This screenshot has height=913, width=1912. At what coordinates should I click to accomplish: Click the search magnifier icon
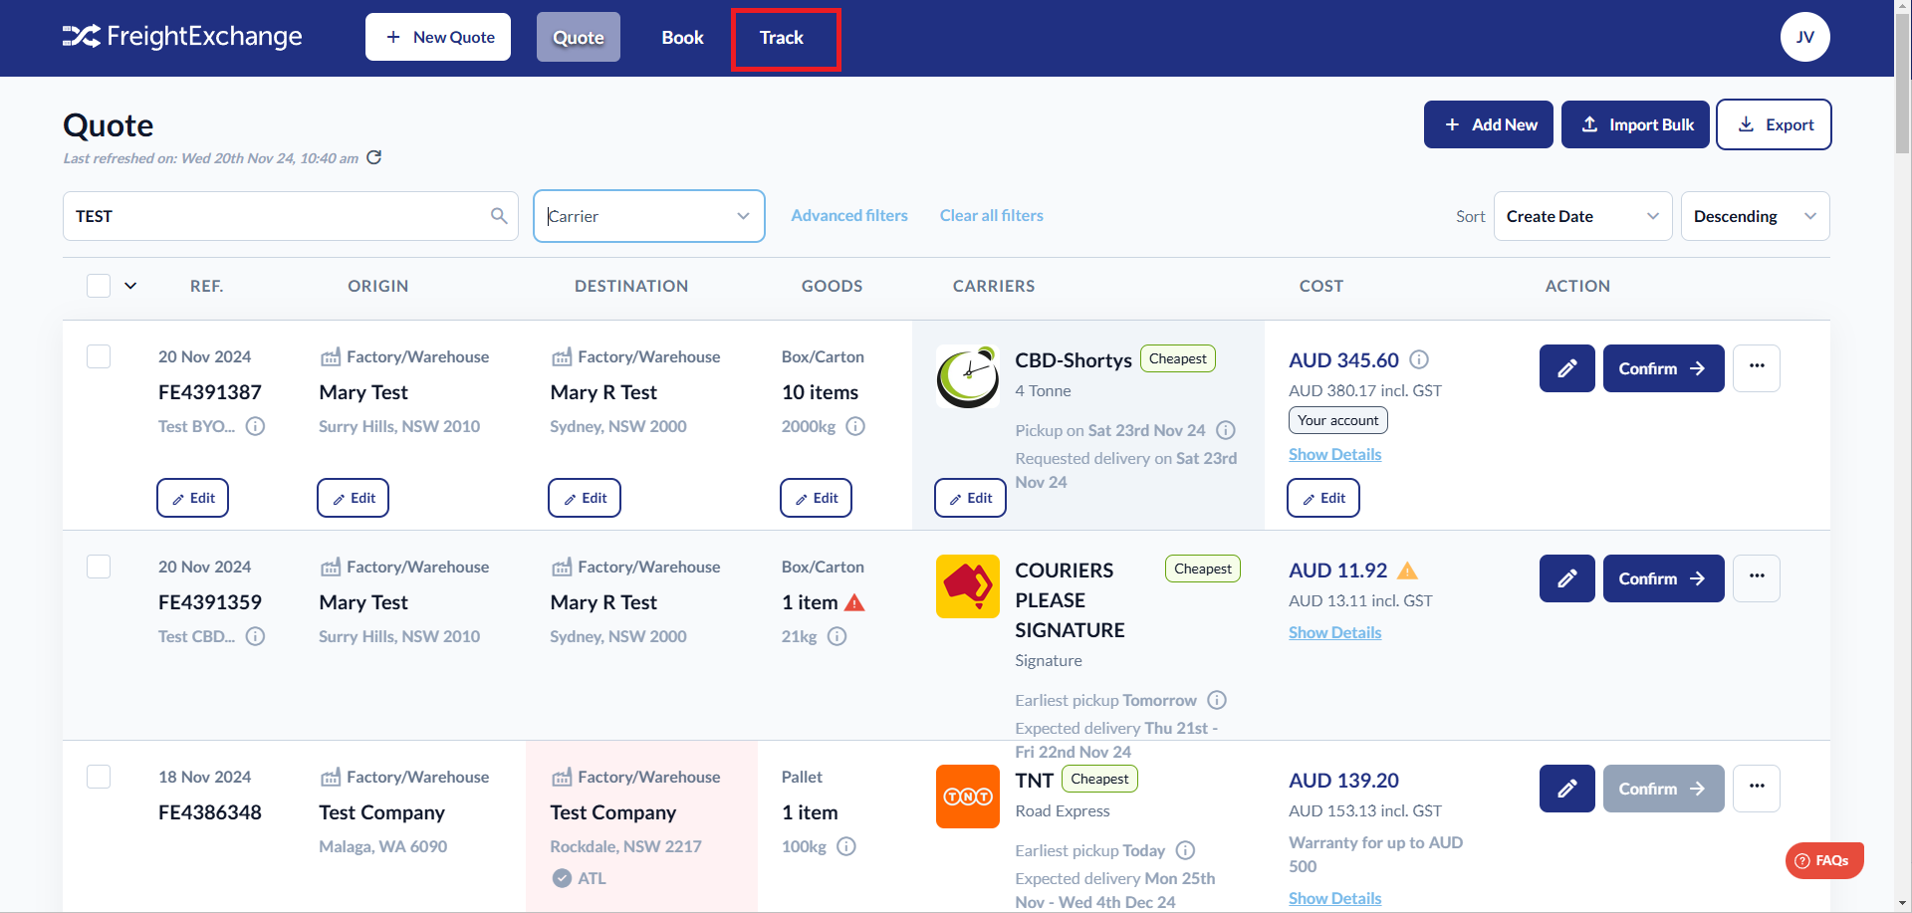pyautogui.click(x=499, y=216)
